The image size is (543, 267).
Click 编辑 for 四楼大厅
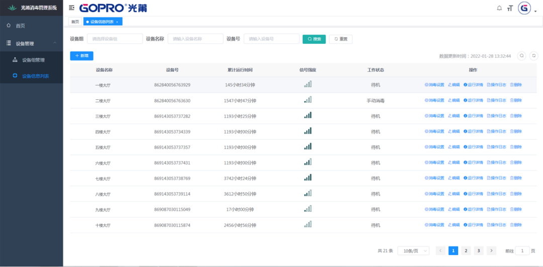click(x=454, y=131)
